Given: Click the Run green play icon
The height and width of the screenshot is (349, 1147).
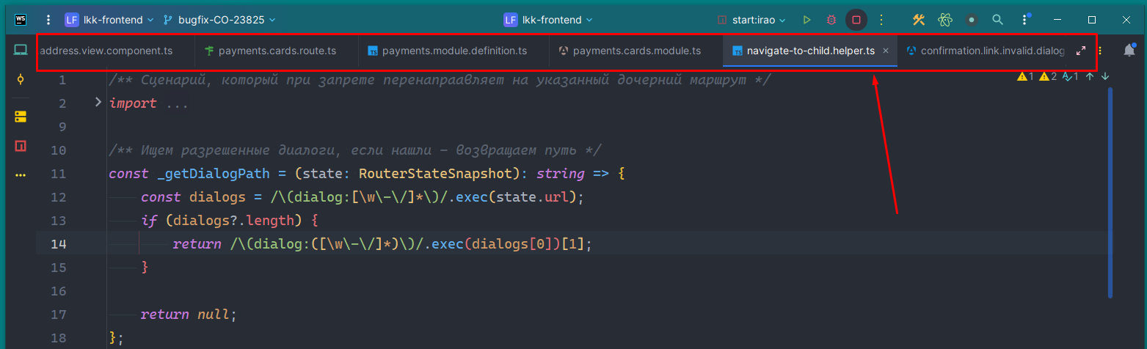Looking at the screenshot, I should tap(806, 20).
